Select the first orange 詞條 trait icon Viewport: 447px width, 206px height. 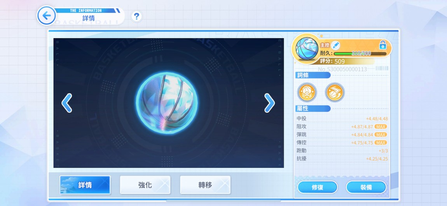[x=307, y=92]
